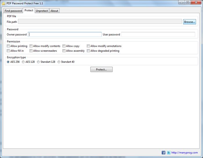Go to the About tab
Viewport: 203px width, 158px height.
point(54,11)
